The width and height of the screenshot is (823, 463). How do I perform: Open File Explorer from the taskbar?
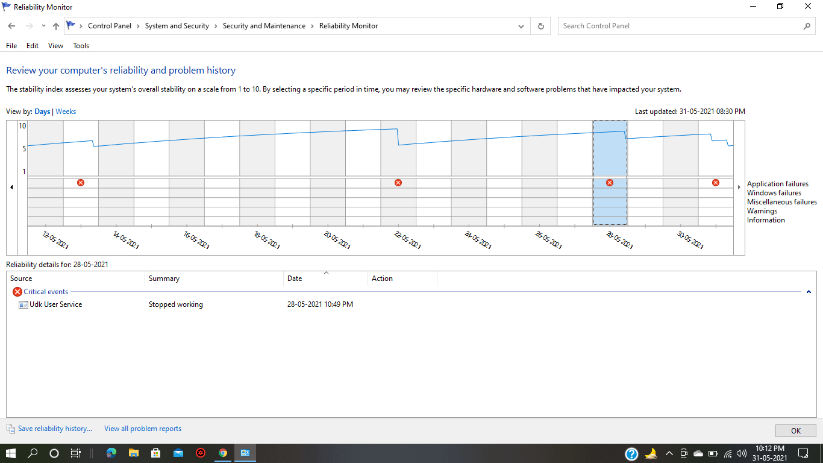coord(134,453)
